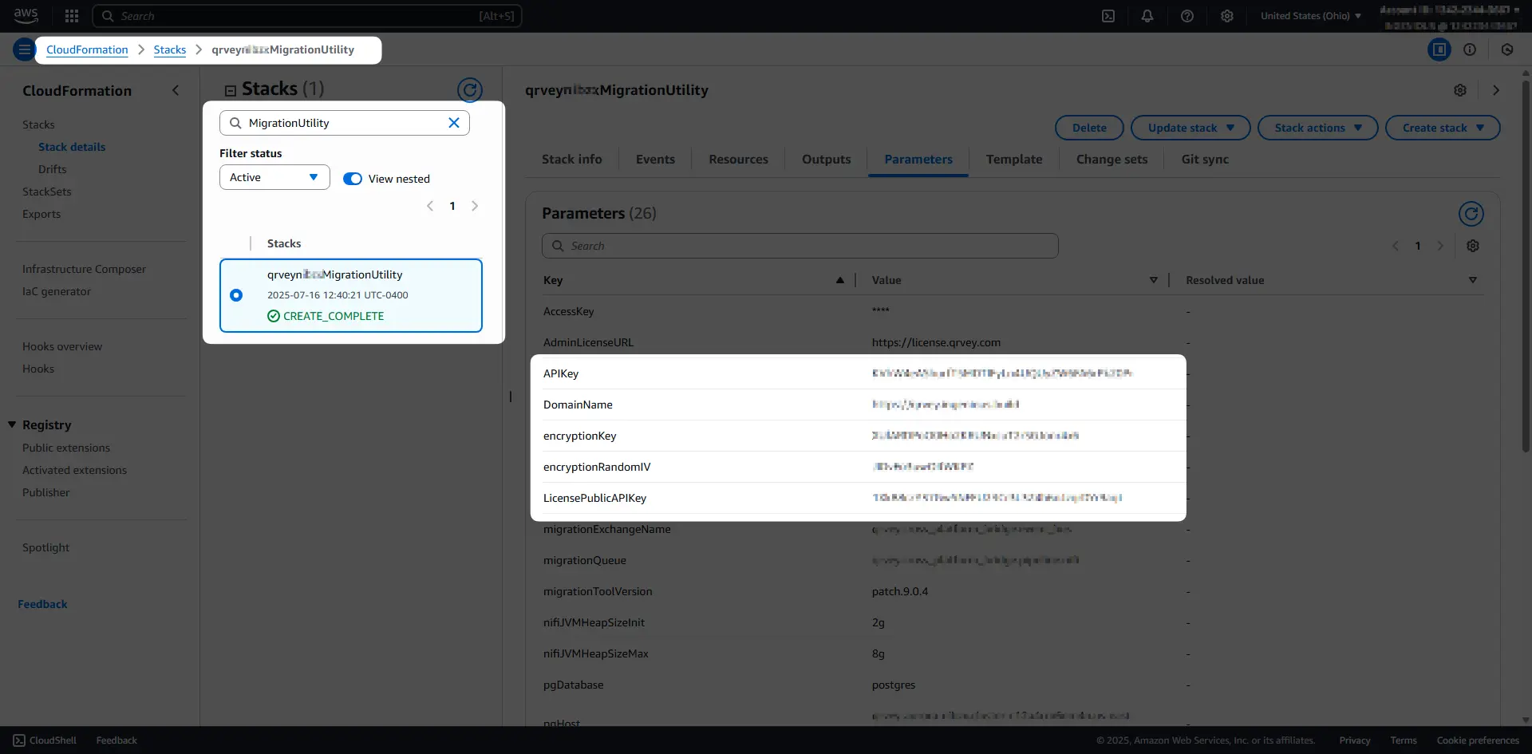This screenshot has width=1532, height=754.
Task: Switch to the Change sets tab
Action: (1112, 160)
